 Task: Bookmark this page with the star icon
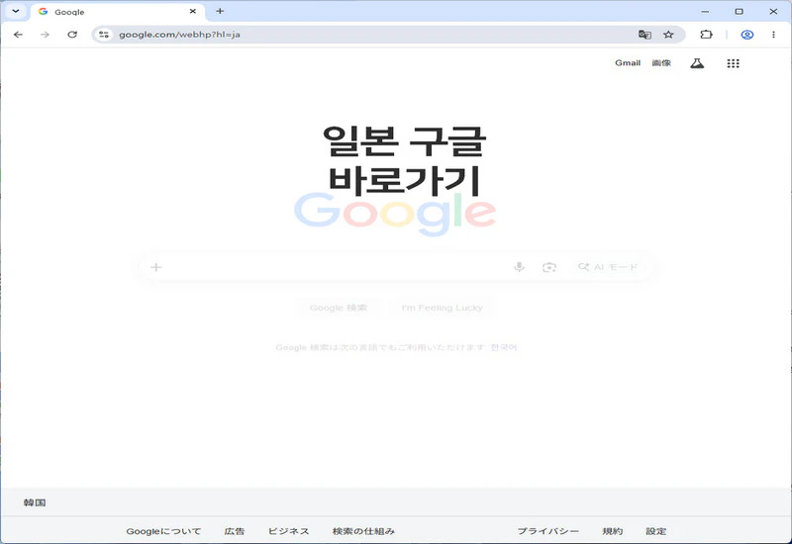coord(668,35)
